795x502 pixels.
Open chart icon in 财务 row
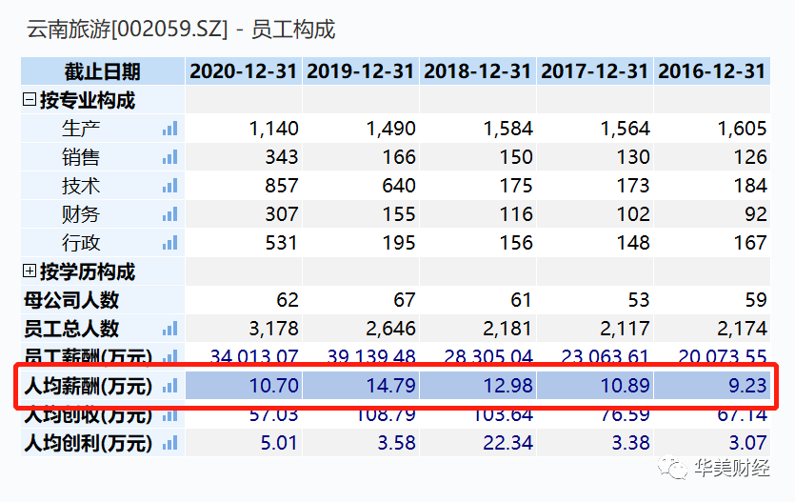click(169, 214)
